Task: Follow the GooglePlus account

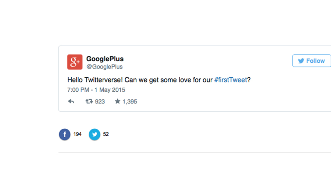Action: tap(312, 61)
